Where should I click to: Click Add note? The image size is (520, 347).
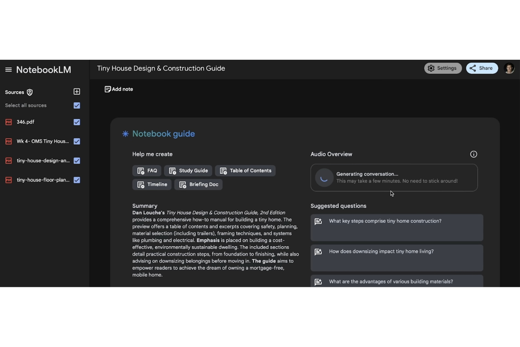119,89
